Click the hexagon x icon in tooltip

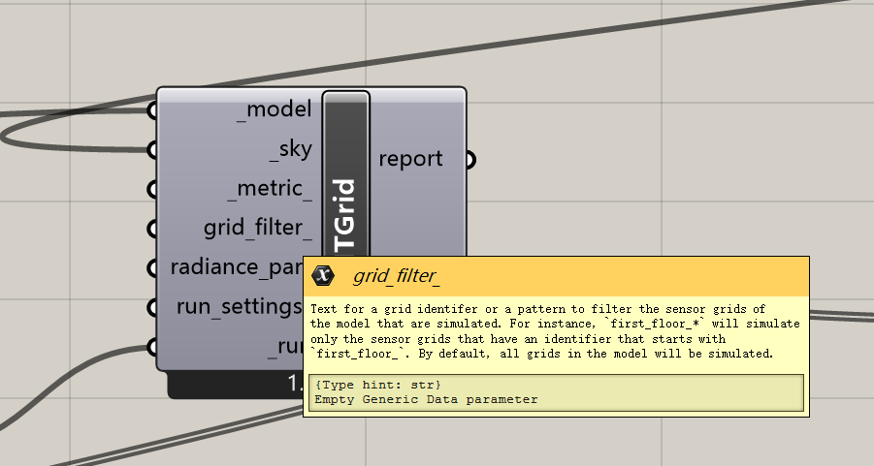(x=323, y=275)
